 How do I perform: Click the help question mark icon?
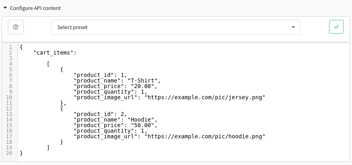pos(16,27)
